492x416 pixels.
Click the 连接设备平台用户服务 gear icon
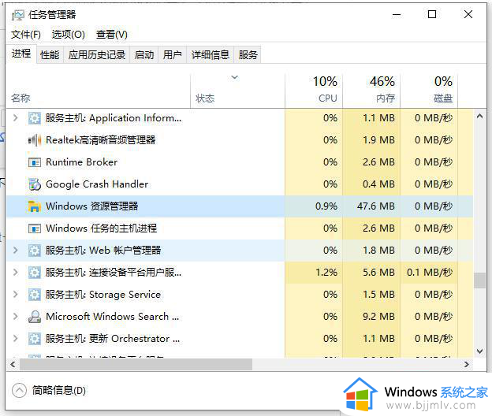[x=34, y=273]
